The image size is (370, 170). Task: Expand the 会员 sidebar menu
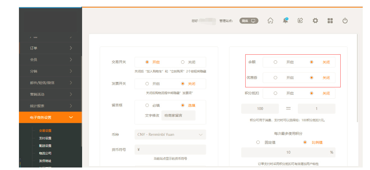[x=51, y=60]
